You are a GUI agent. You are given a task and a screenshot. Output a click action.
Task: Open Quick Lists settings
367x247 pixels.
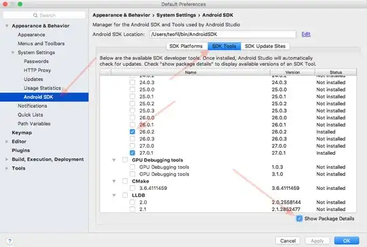[x=31, y=115]
